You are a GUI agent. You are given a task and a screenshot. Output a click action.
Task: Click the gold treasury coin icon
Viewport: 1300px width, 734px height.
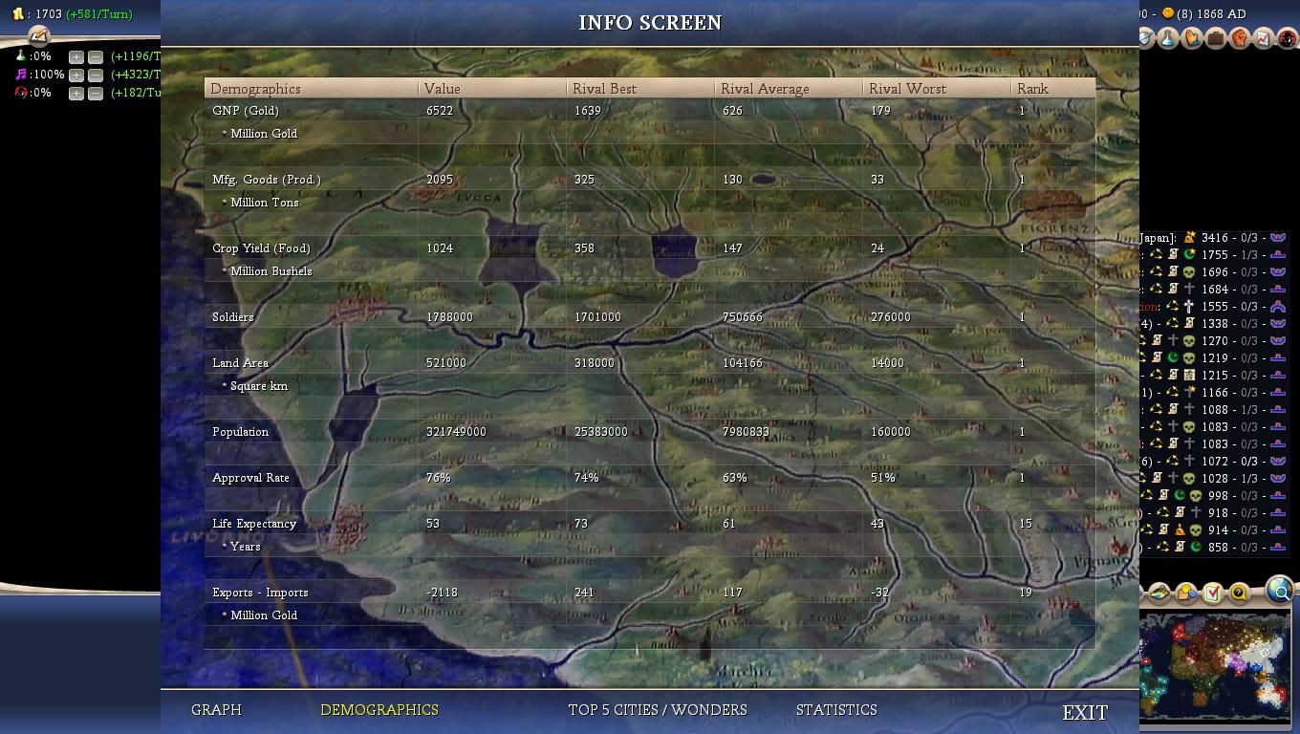pos(18,14)
